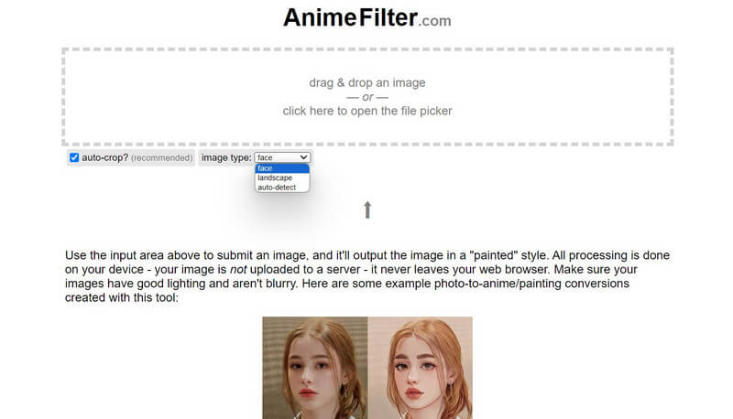Click the AnimeFilter.com site logo
The height and width of the screenshot is (419, 733).
click(x=367, y=17)
